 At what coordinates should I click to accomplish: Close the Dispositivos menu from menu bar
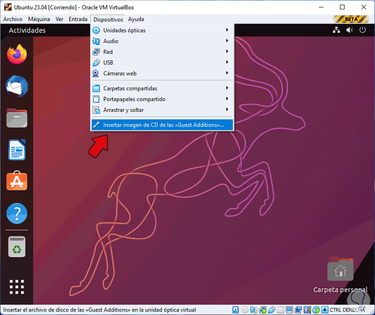point(108,19)
